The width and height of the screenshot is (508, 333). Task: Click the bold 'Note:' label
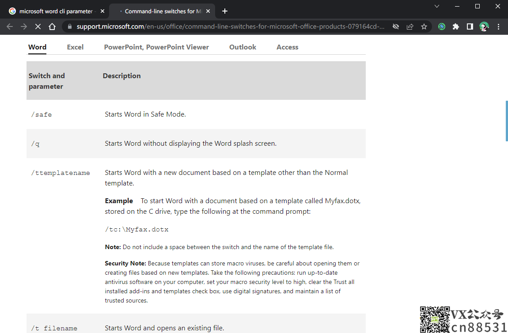(113, 247)
